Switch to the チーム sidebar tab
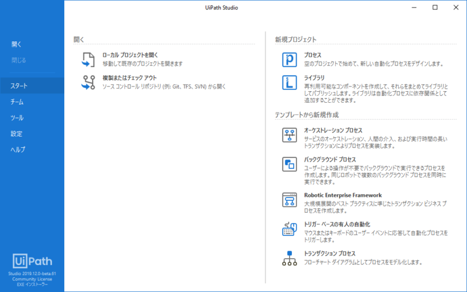467x292 pixels. point(17,102)
